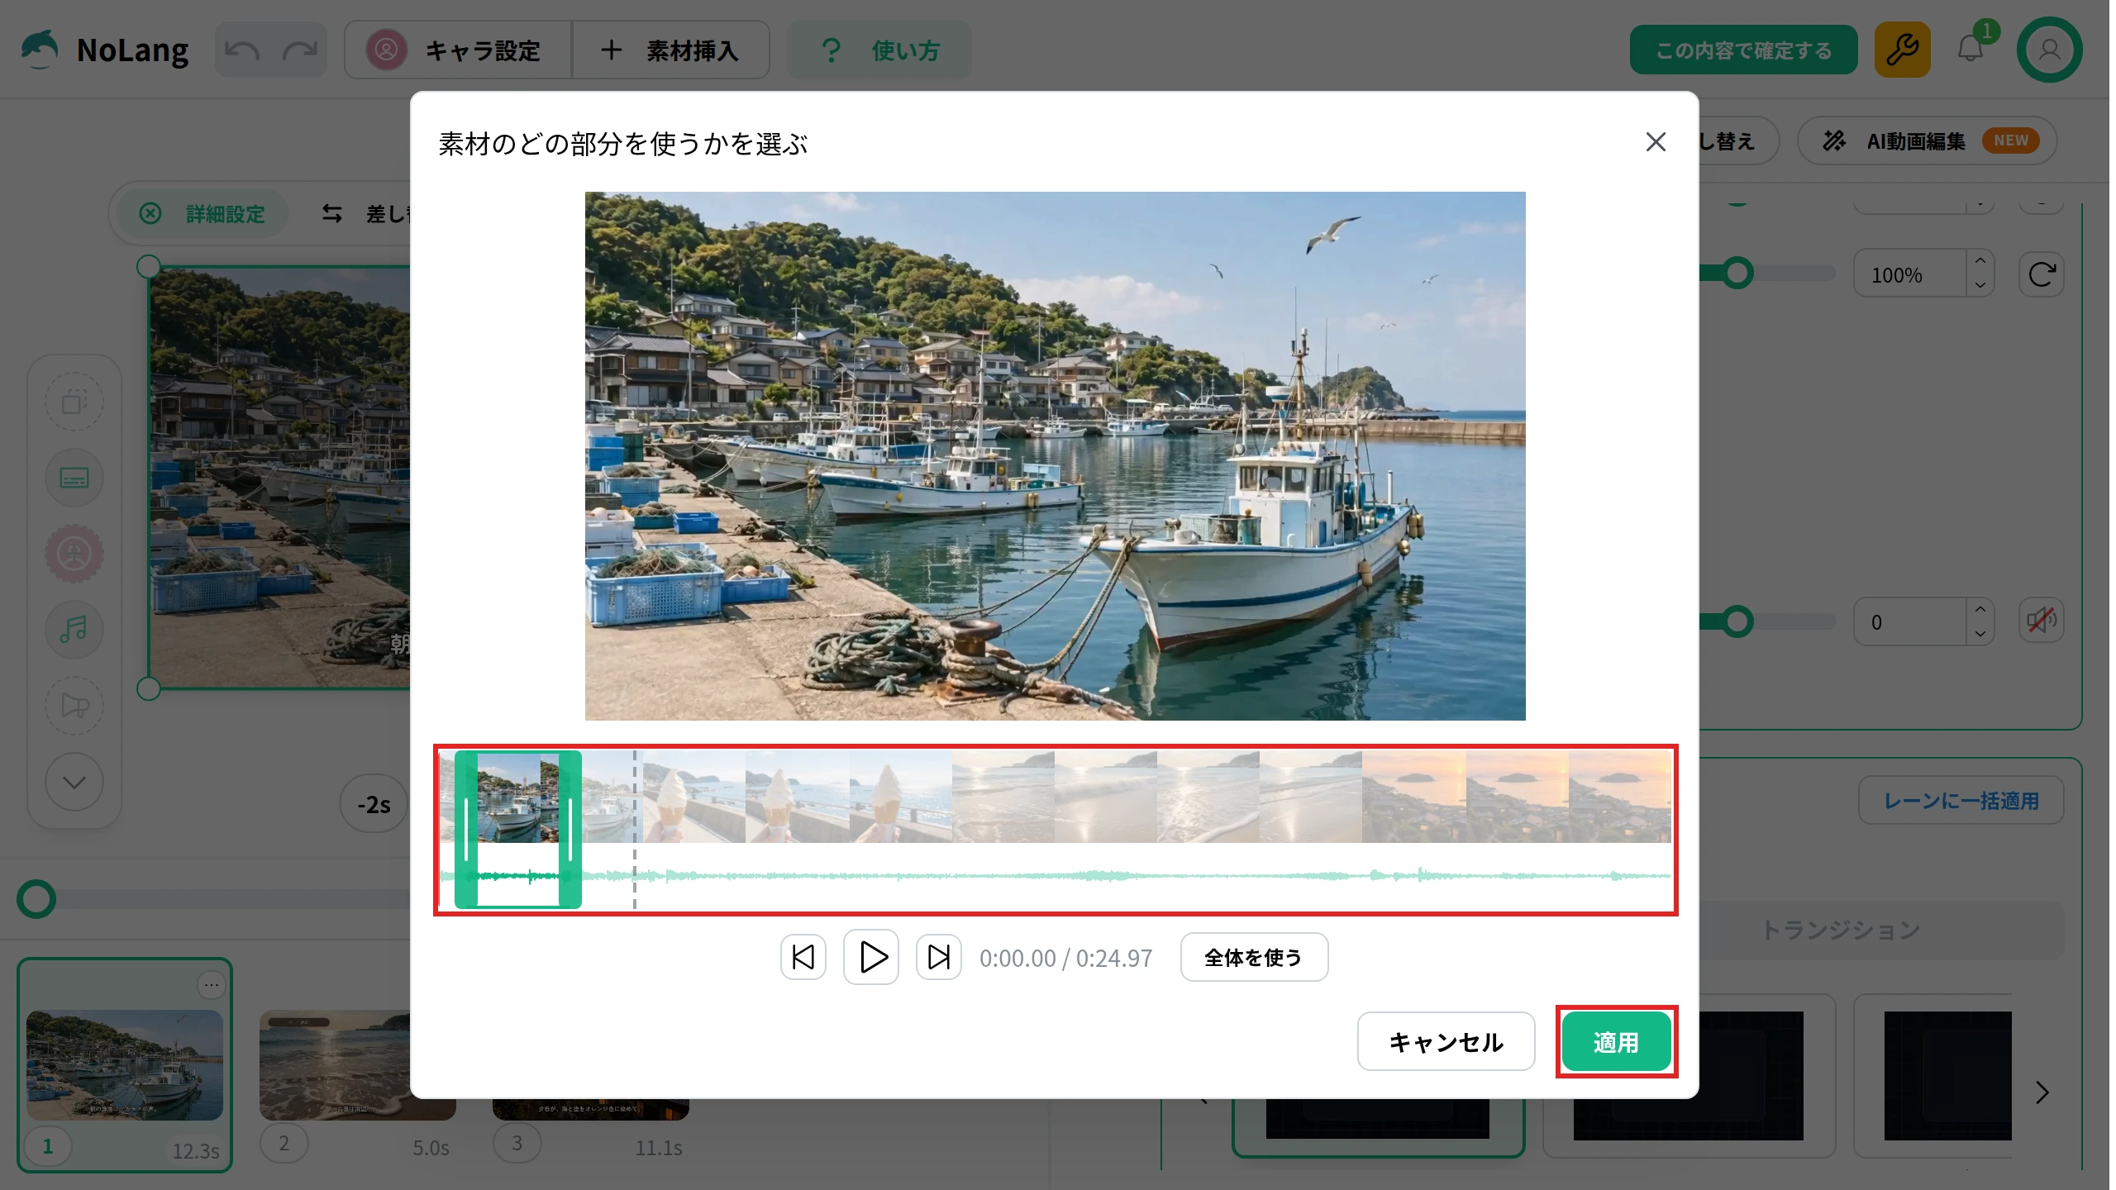Click レーンに一括適用 button
The width and height of the screenshot is (2116, 1190).
(x=1961, y=800)
